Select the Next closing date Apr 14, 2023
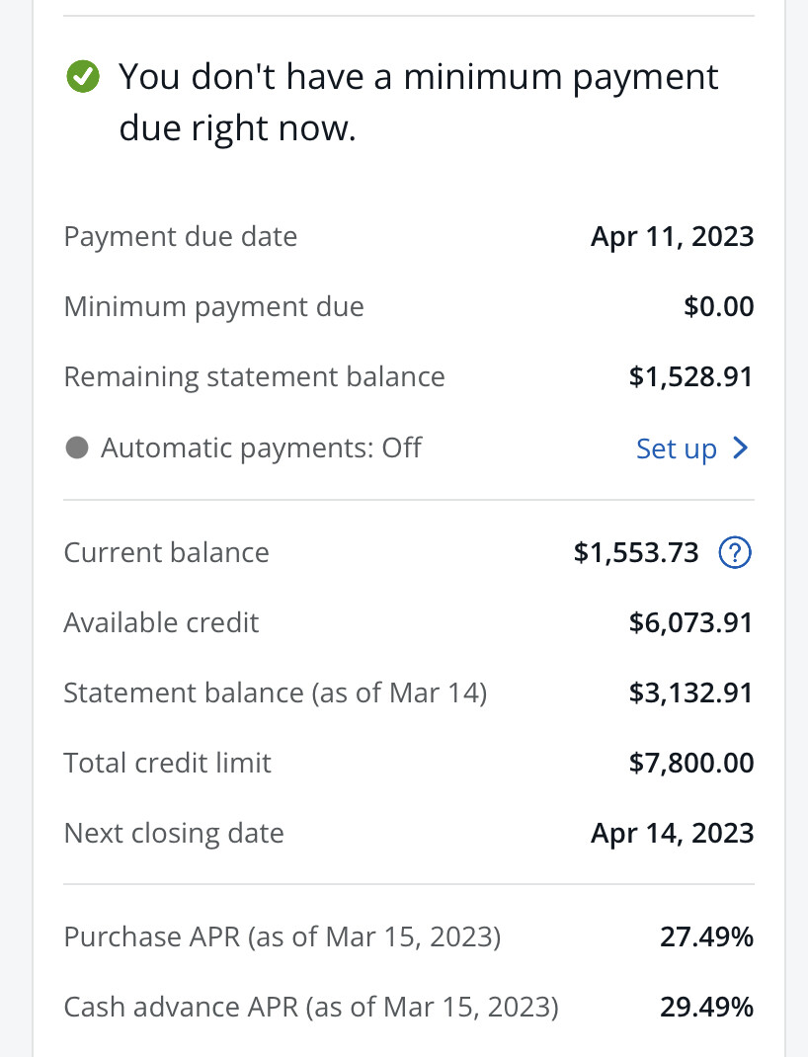The width and height of the screenshot is (808, 1057). pos(673,833)
